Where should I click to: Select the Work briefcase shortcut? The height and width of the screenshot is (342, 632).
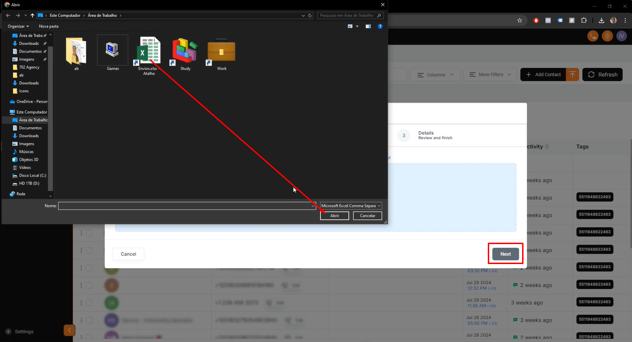(x=221, y=51)
